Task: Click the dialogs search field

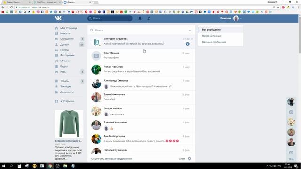Action: [139, 30]
